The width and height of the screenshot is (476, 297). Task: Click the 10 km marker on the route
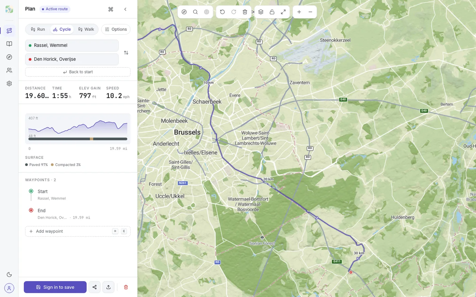208,82
